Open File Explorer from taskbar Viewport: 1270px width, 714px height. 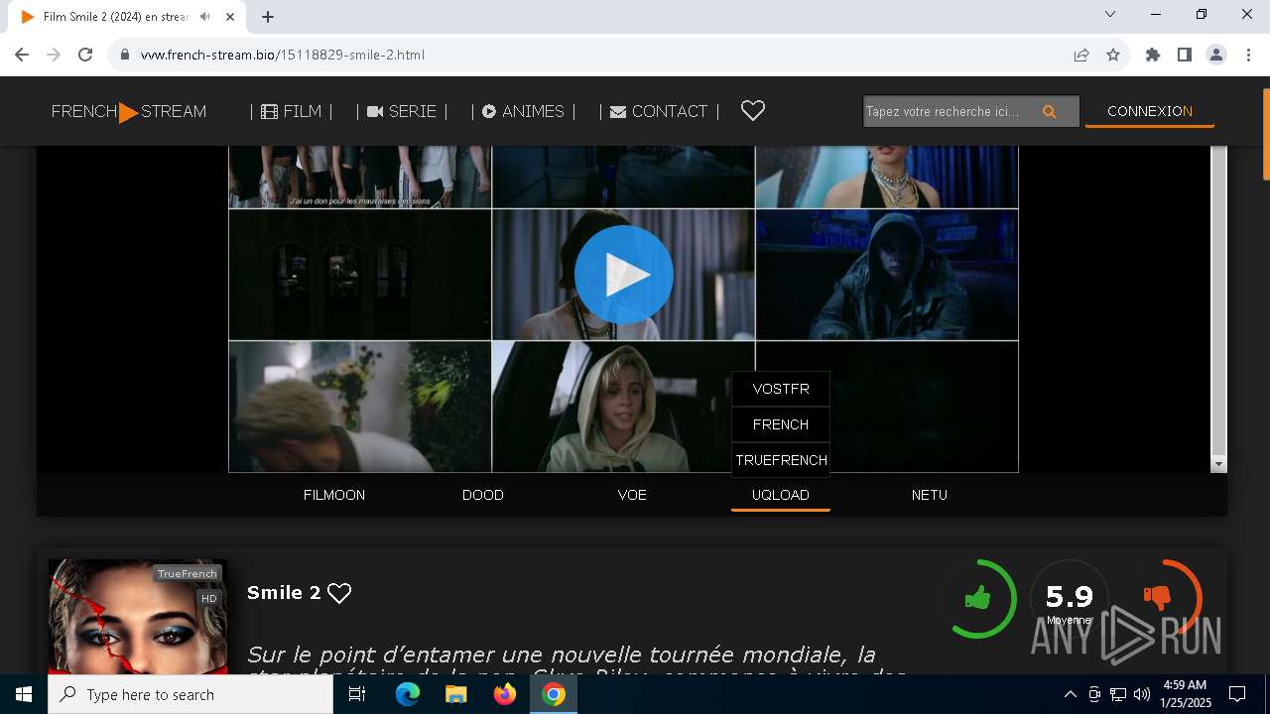[455, 694]
